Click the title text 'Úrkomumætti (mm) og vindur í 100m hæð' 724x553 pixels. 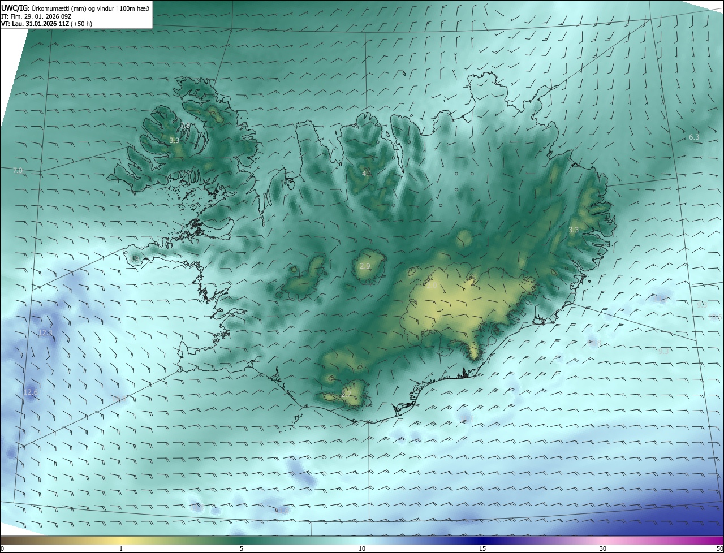pyautogui.click(x=89, y=8)
